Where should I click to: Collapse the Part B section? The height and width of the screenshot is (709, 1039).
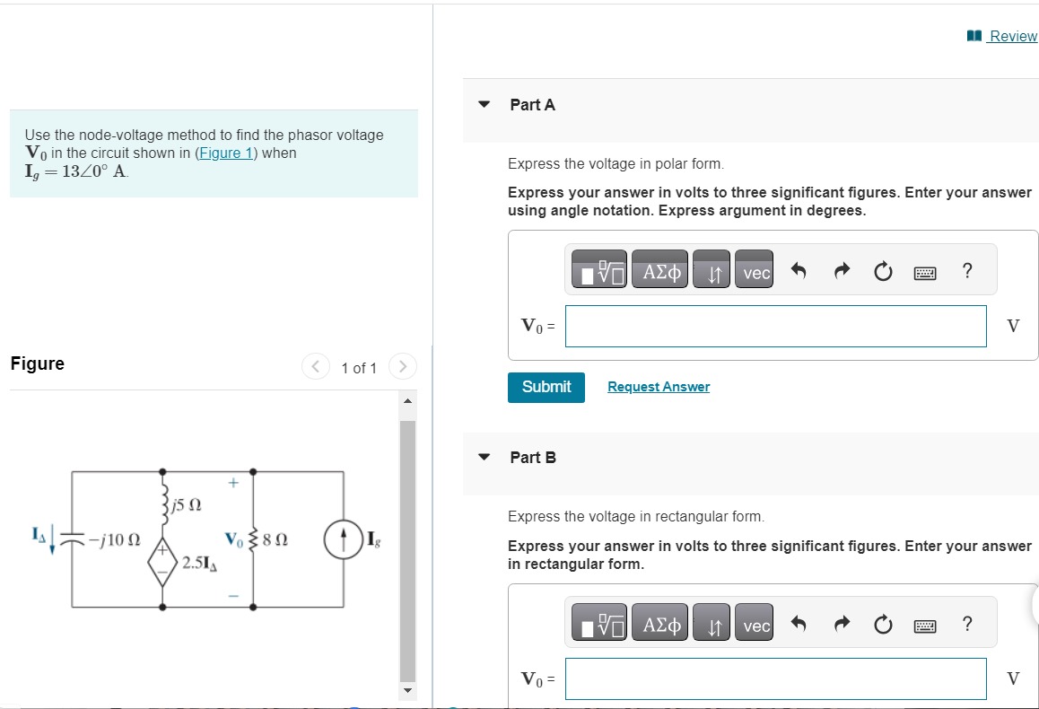click(x=484, y=456)
